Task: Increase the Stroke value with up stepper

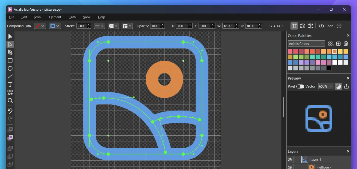Action: click(x=89, y=25)
